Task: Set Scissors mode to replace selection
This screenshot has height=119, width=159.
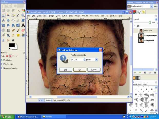Action: (7, 56)
